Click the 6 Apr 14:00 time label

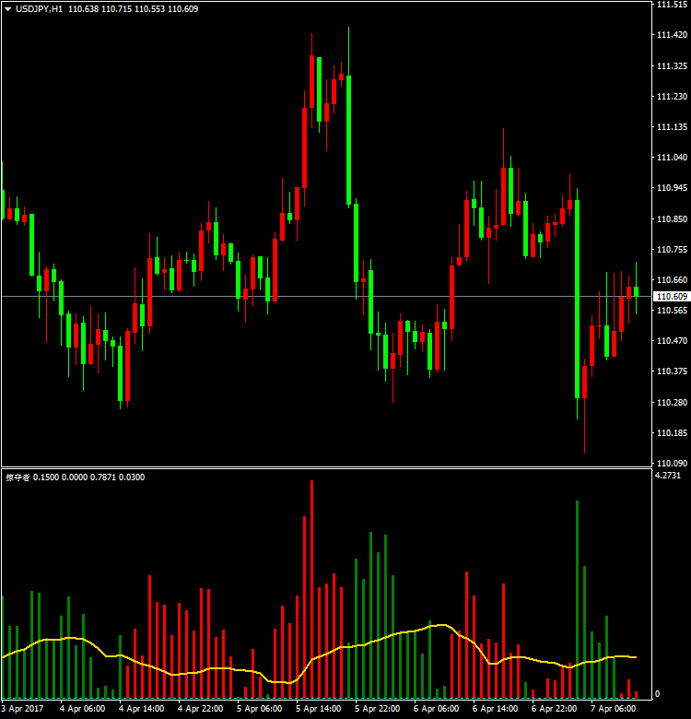click(x=495, y=709)
